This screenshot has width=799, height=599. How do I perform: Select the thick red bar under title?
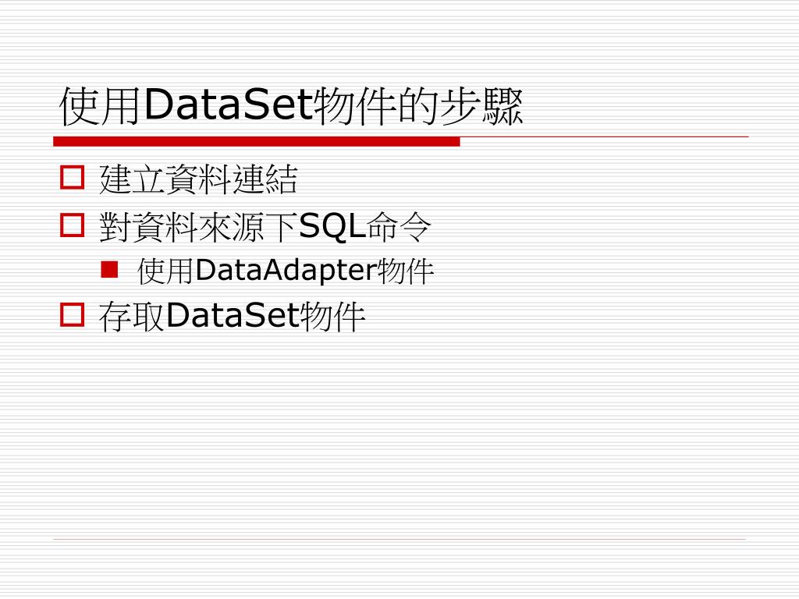point(257,142)
